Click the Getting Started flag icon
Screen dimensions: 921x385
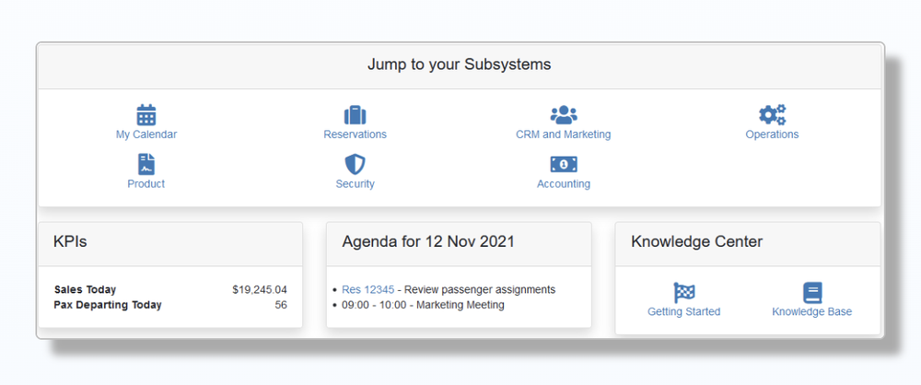[683, 293]
